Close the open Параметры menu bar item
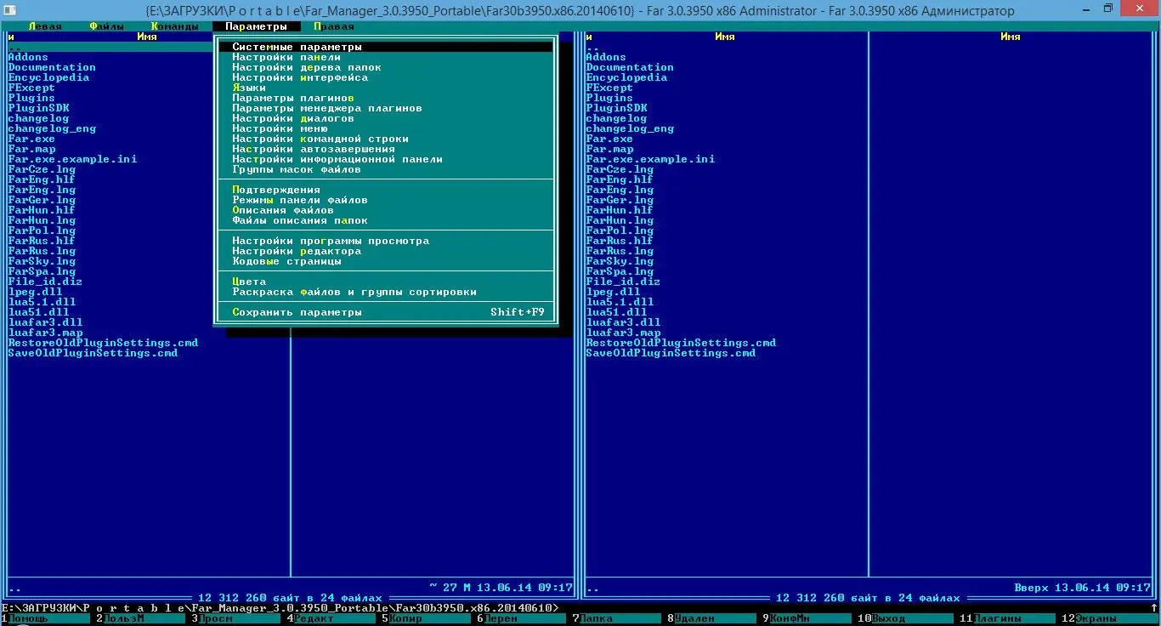The height and width of the screenshot is (626, 1161). (x=256, y=26)
